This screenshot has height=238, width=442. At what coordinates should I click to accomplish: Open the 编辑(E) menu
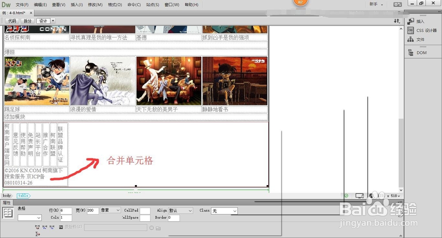point(40,5)
